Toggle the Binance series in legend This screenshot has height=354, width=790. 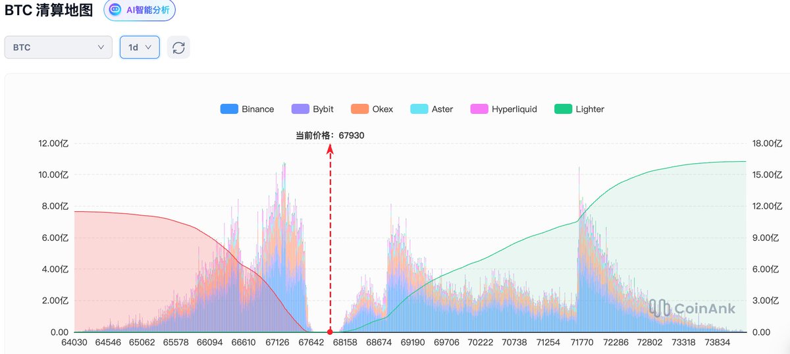click(x=247, y=109)
